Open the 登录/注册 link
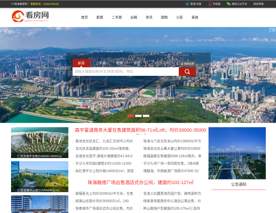The width and height of the screenshot is (276, 213). (x=196, y=4)
